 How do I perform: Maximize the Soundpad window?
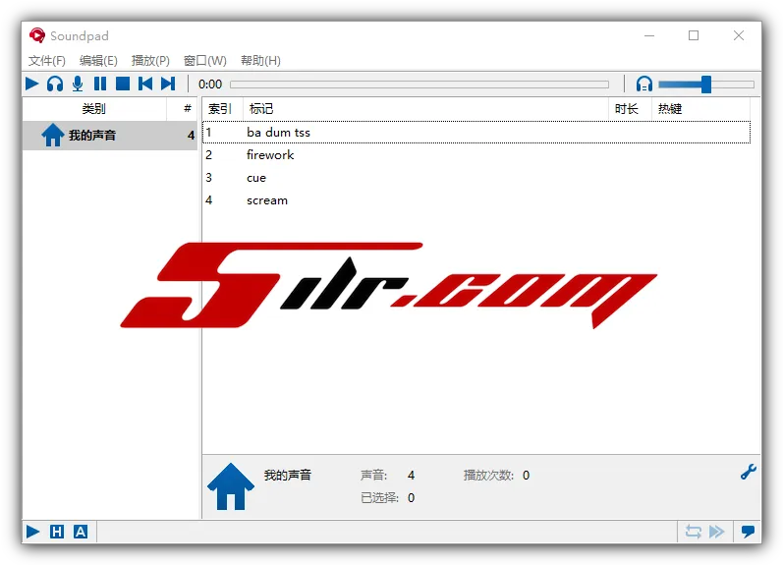point(694,35)
